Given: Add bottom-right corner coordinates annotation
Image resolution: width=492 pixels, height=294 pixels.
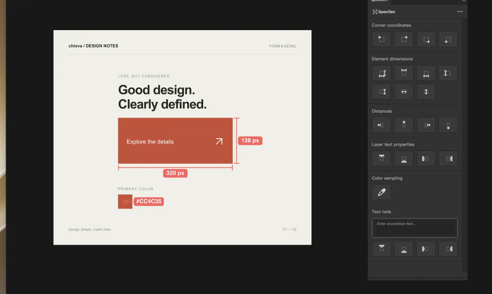Looking at the screenshot, I should coord(426,39).
